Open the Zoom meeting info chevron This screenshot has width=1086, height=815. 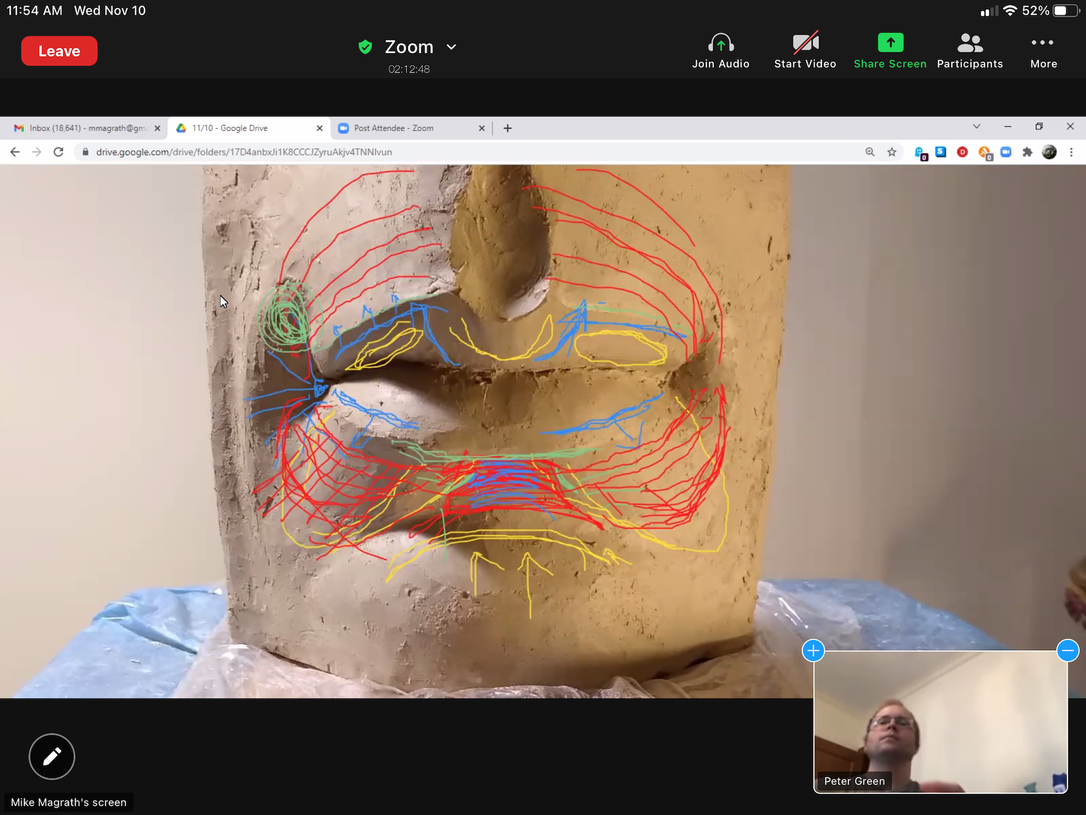tap(451, 46)
